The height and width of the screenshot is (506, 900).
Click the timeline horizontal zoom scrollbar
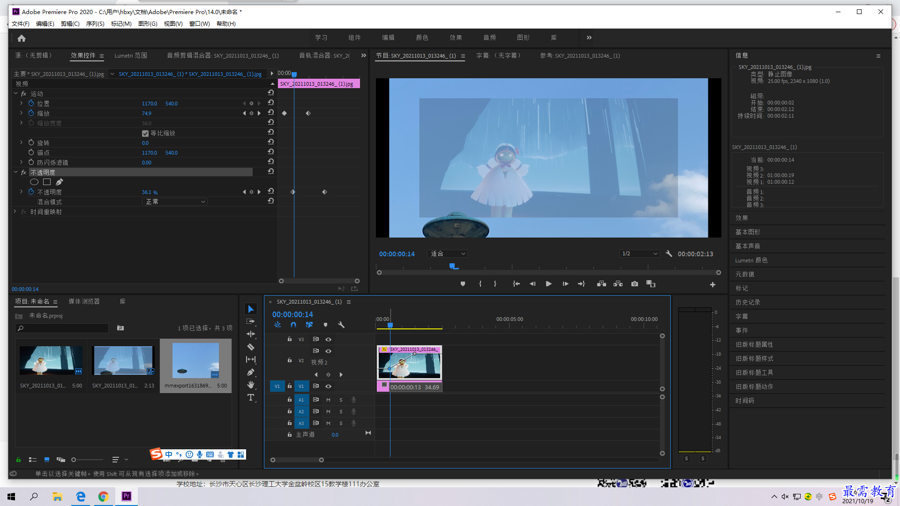297,460
